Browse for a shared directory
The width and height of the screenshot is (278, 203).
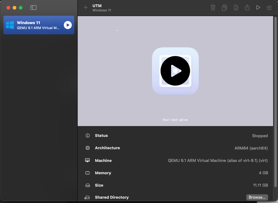tap(257, 197)
